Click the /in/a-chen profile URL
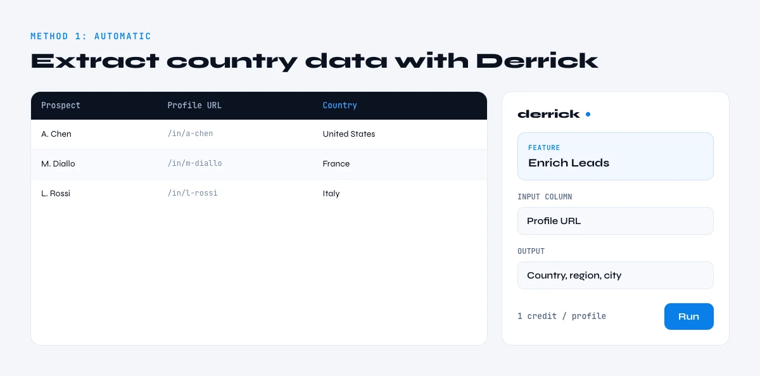This screenshot has width=760, height=376. coord(190,134)
